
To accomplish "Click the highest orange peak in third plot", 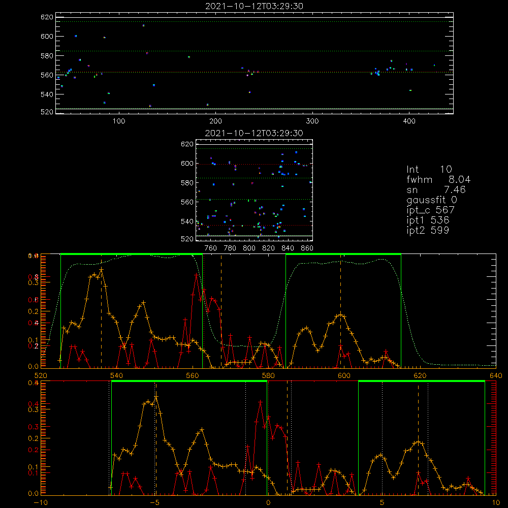I will (102, 269).
